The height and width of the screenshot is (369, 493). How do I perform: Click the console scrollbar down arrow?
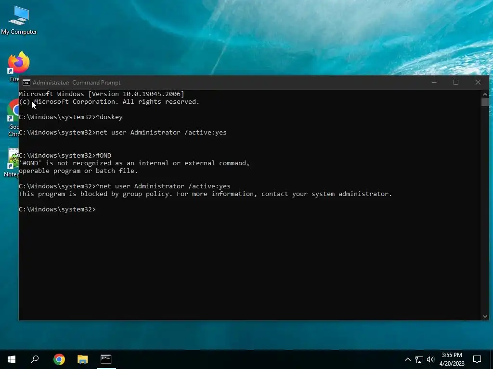485,317
